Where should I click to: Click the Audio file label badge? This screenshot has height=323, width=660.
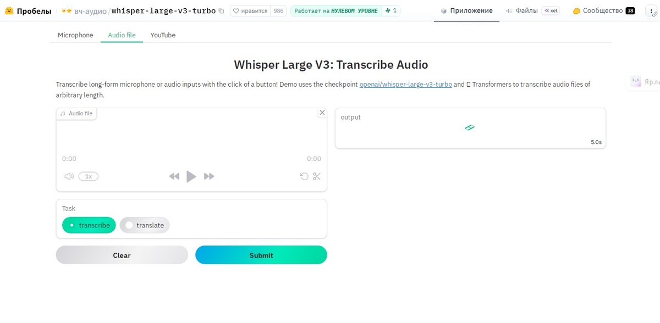pyautogui.click(x=76, y=113)
